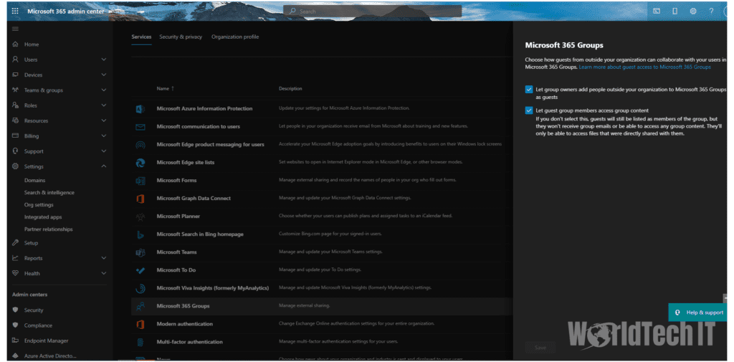Screen dimensions: 734x362
Task: Expand the Billing menu chevron
Action: tap(104, 135)
